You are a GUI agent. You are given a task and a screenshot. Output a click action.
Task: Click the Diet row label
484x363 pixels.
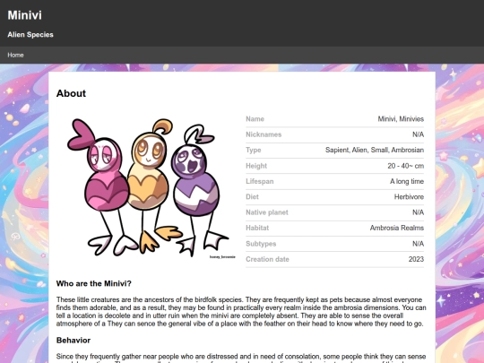pyautogui.click(x=252, y=196)
